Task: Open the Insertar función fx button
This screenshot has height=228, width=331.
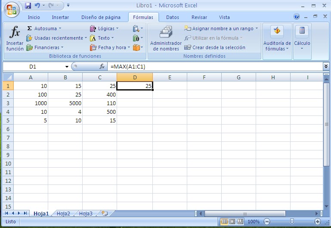Action: 15,38
